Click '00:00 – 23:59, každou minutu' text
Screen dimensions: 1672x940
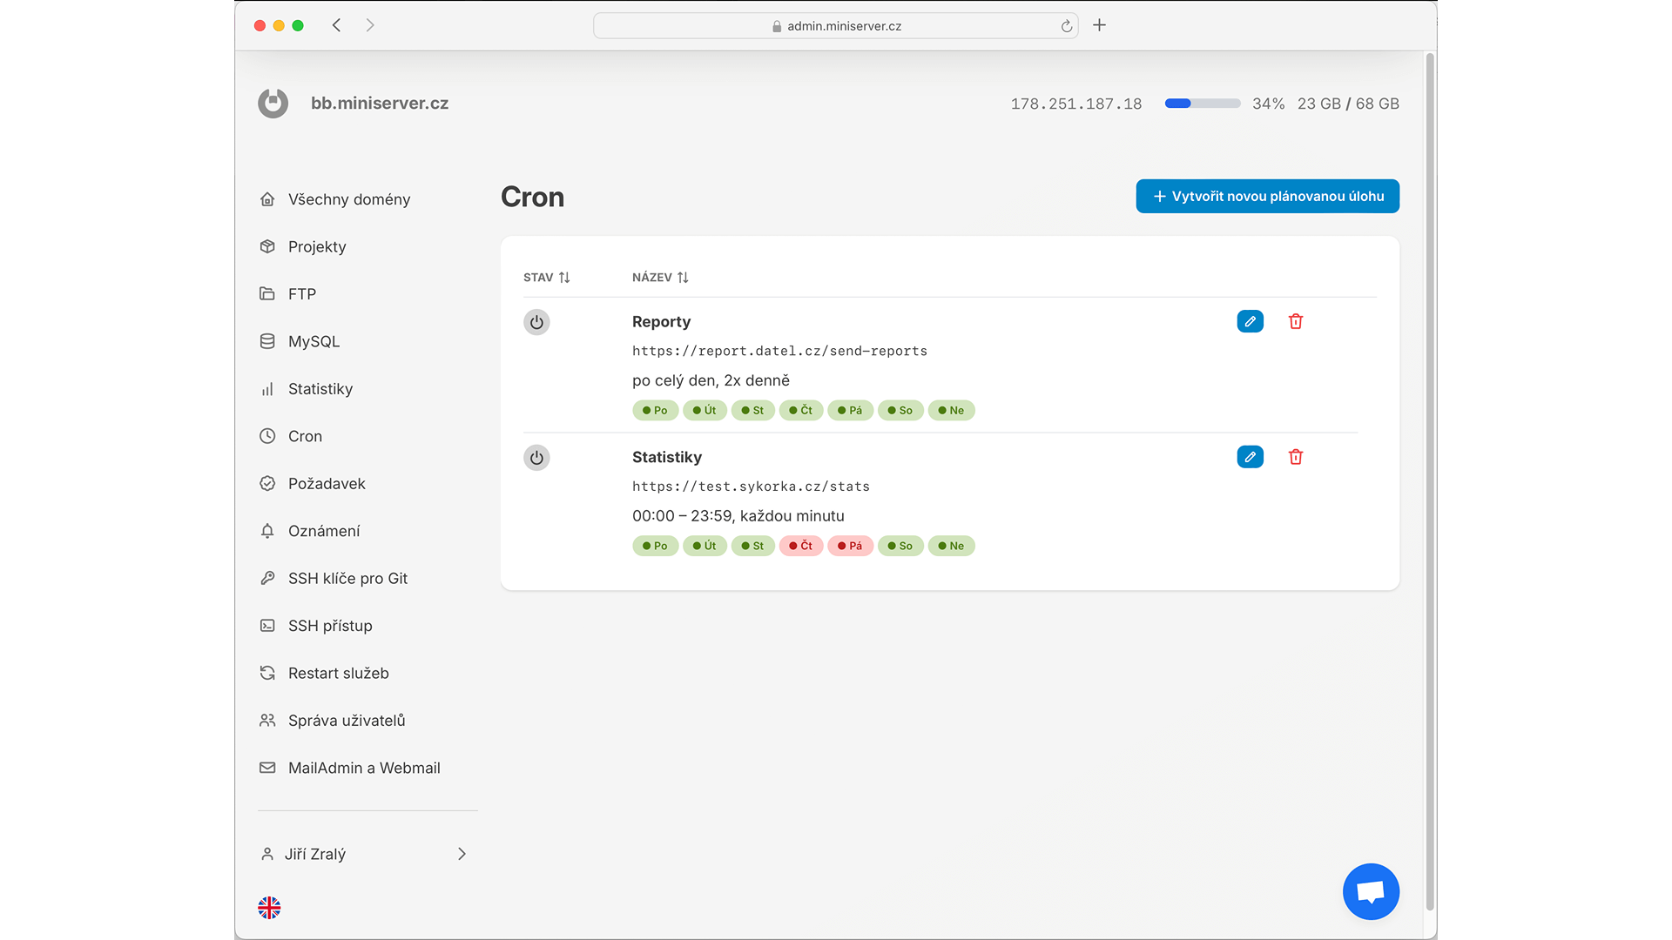(x=738, y=516)
